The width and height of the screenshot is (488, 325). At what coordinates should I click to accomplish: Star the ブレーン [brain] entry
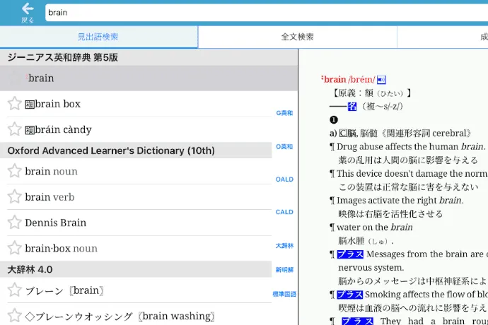(15, 290)
